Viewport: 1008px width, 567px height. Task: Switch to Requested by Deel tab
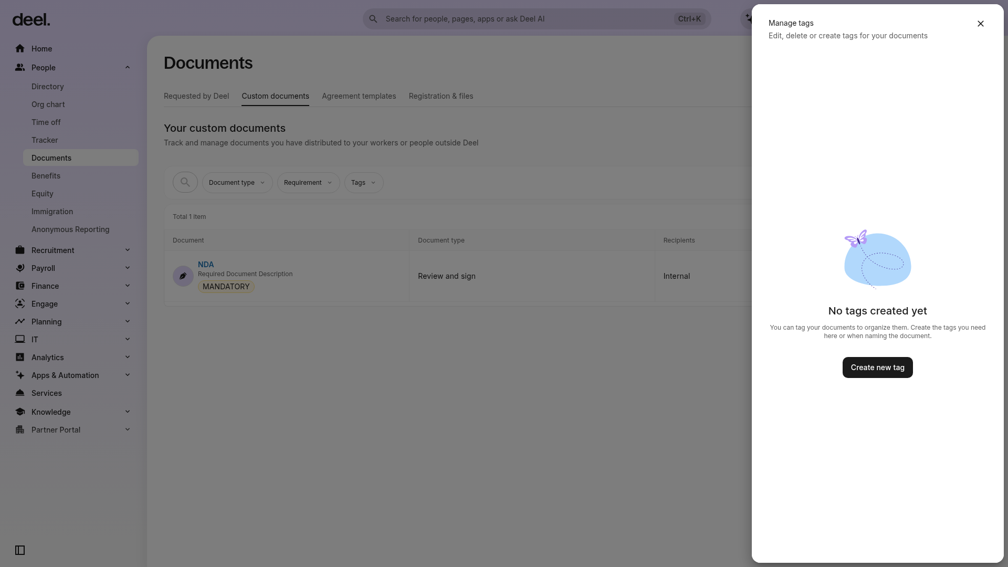(196, 96)
